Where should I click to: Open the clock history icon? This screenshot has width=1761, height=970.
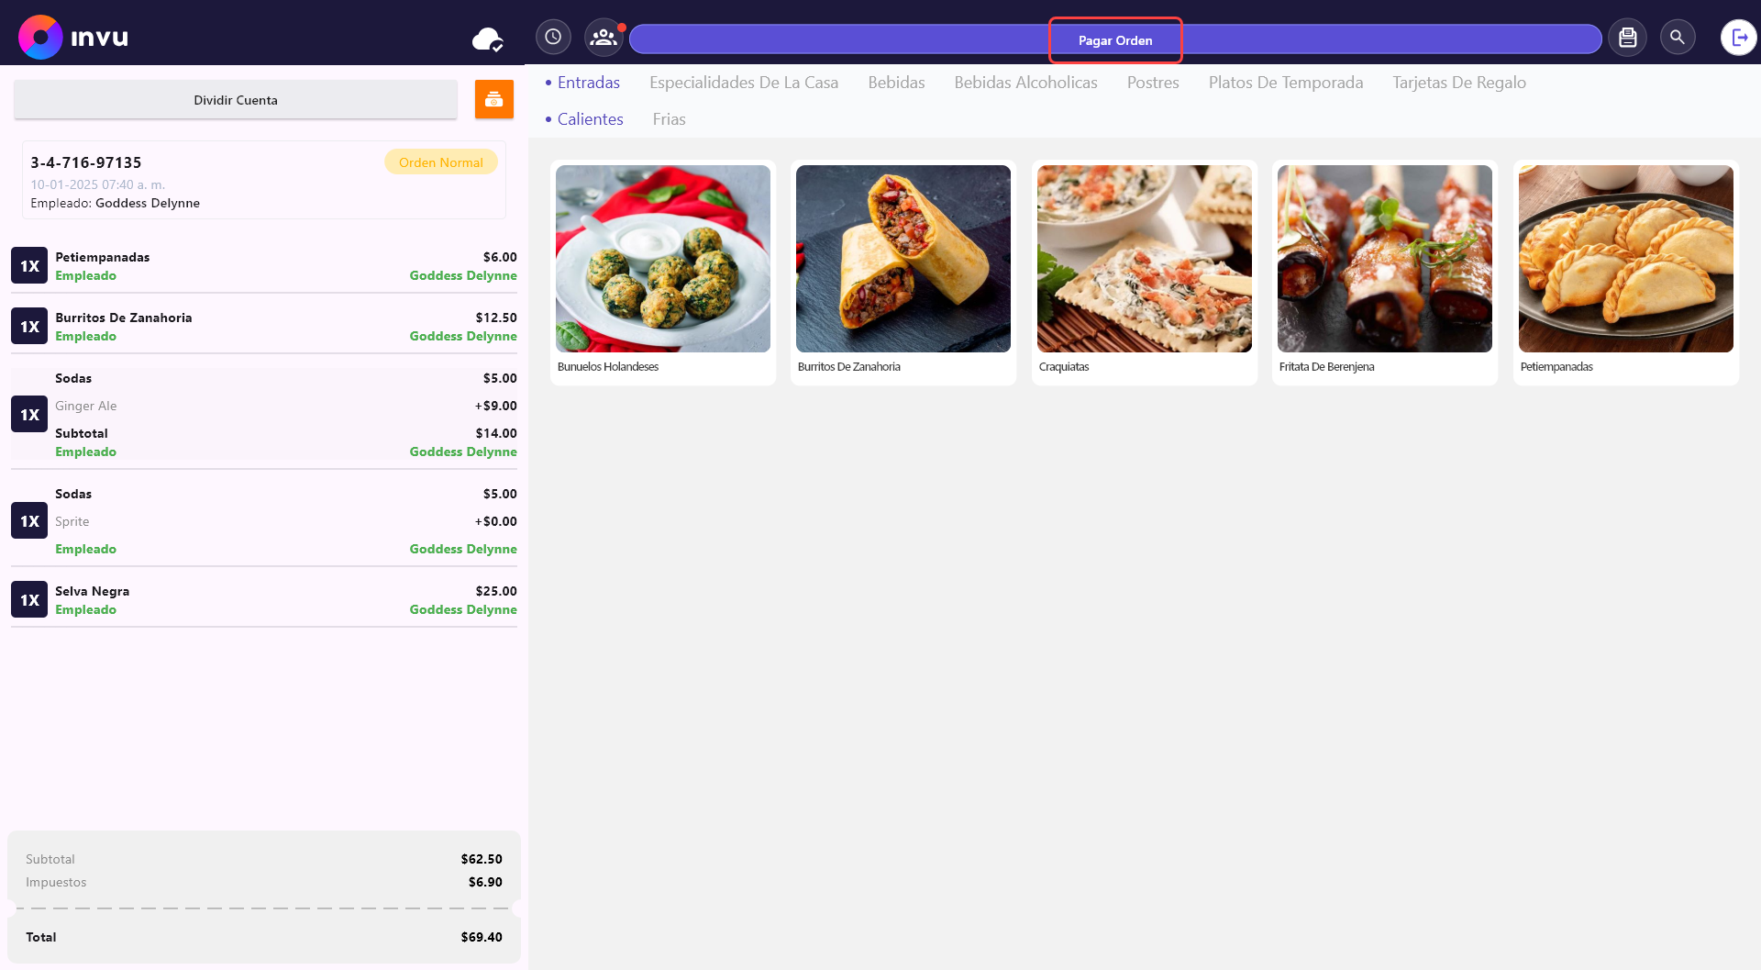(x=553, y=38)
